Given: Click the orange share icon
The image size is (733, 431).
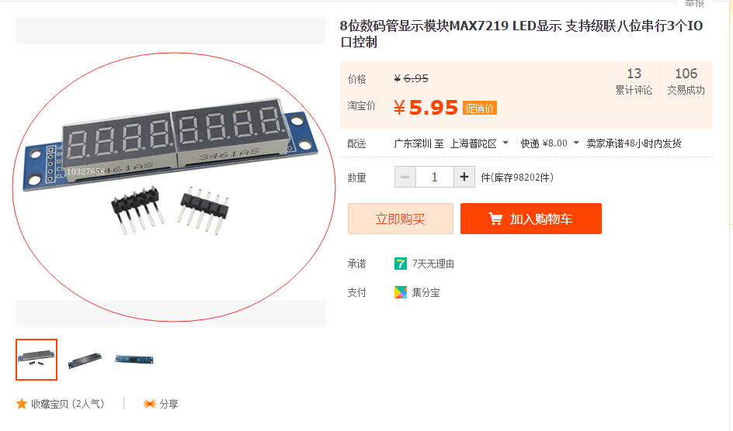Looking at the screenshot, I should (x=150, y=404).
